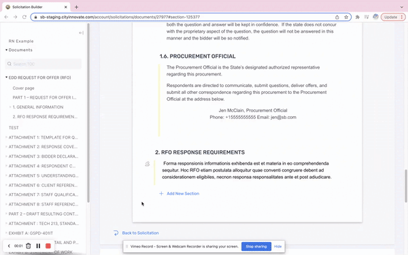Click the 2. RFO RESPONSE REQUIREMENTS heading
408x255 pixels.
[x=200, y=152]
